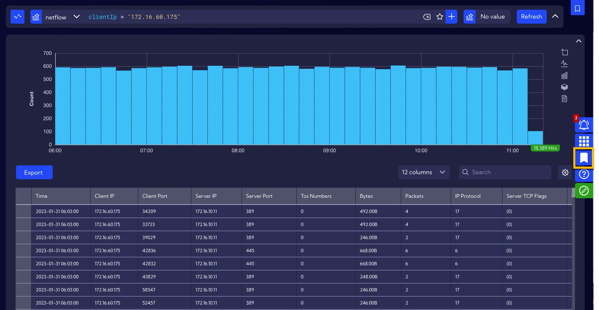Click the data source icon beside netflow

[36, 17]
